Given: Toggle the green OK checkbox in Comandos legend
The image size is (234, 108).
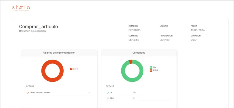Looking at the screenshot, I should (x=151, y=67).
